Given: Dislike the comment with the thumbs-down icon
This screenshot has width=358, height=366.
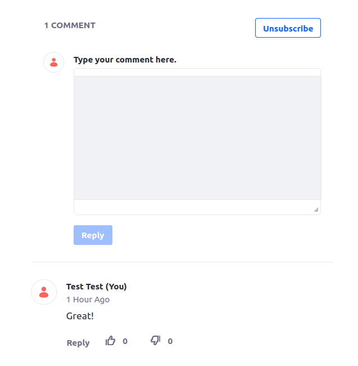Looking at the screenshot, I should [155, 341].
